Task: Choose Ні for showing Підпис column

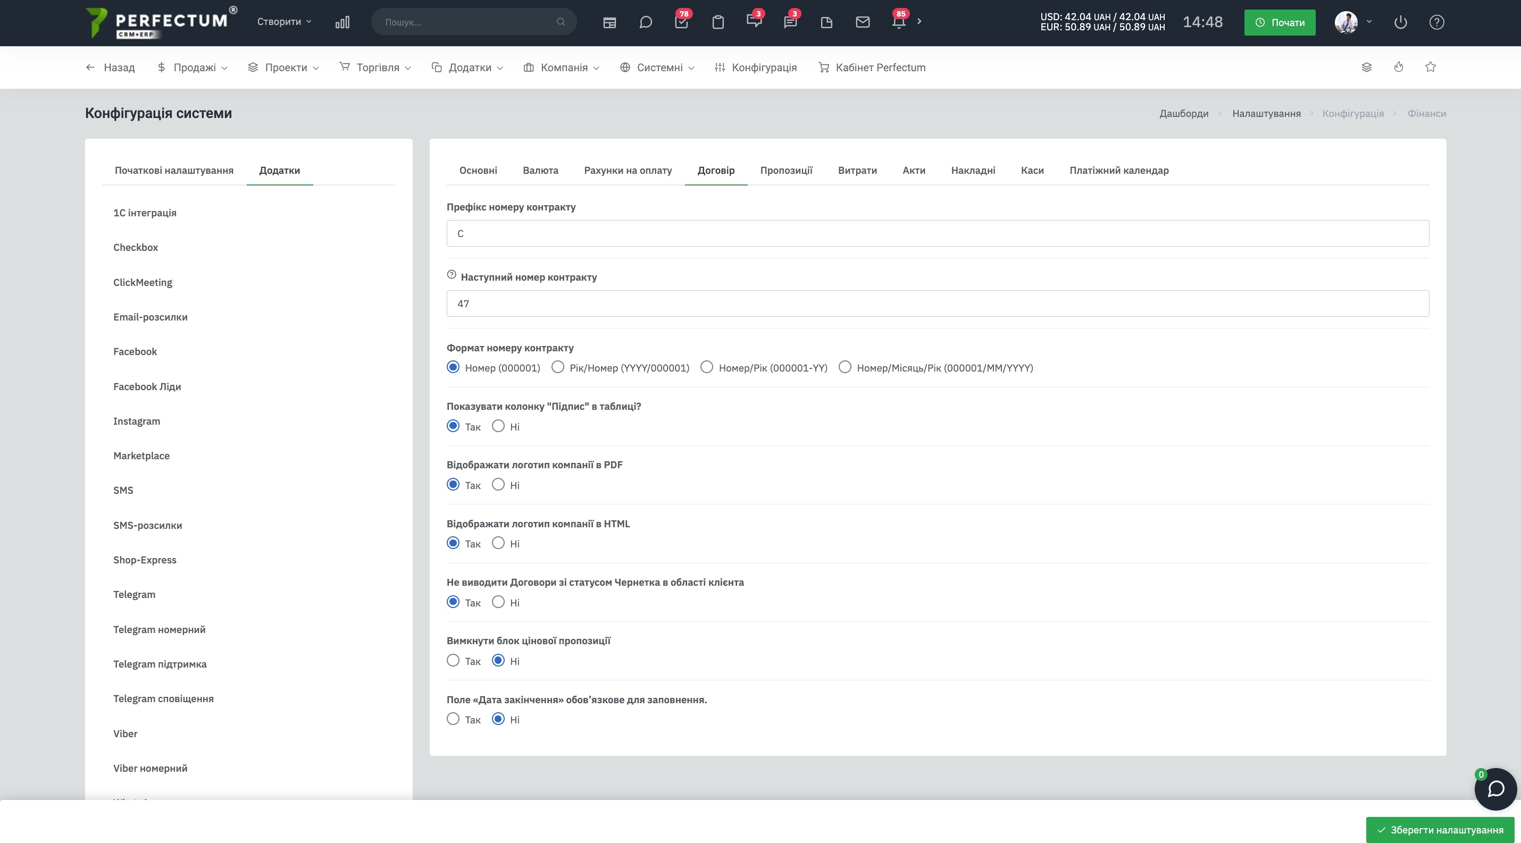Action: tap(498, 426)
